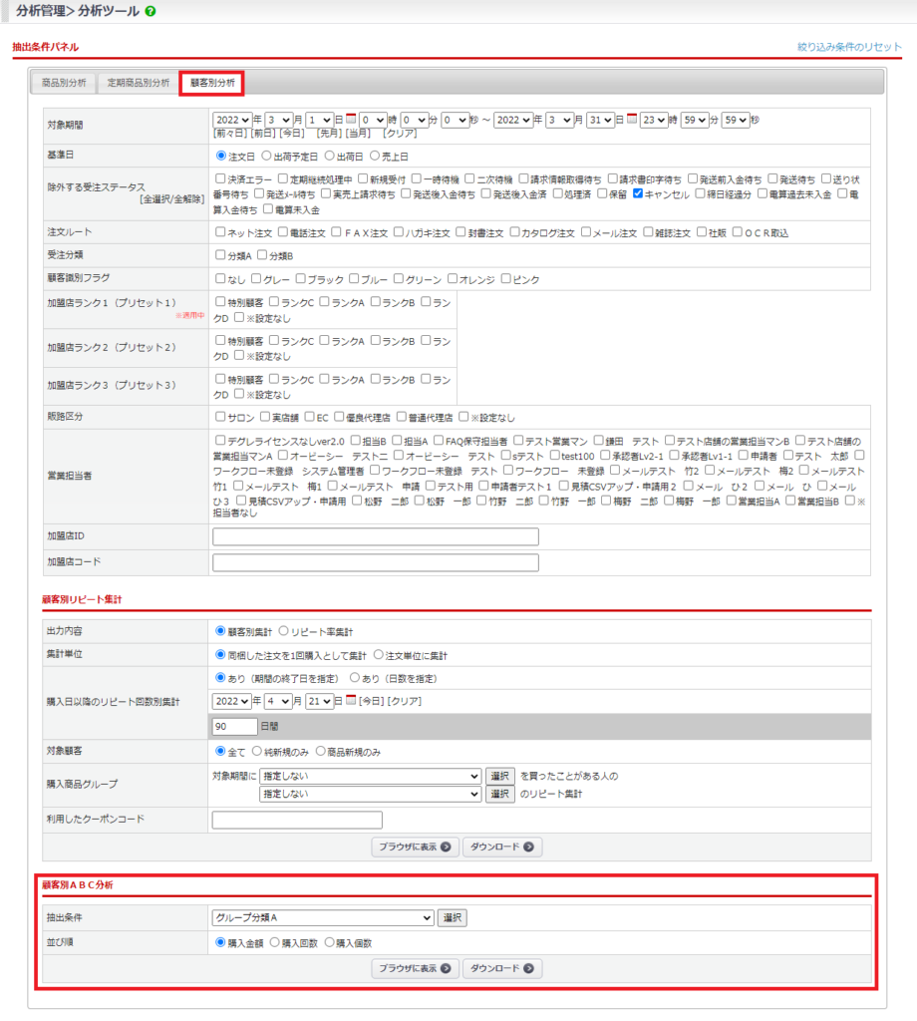Viewport: 917px width, 1021px height.
Task: Tick the サロン checkbox in 販路区分
Action: [x=220, y=417]
